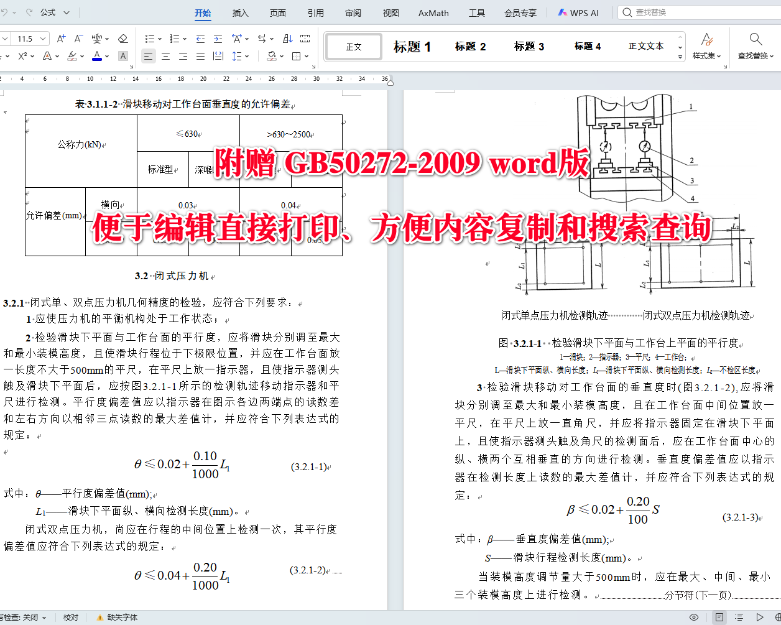Toggle left-align paragraph button

tap(148, 56)
